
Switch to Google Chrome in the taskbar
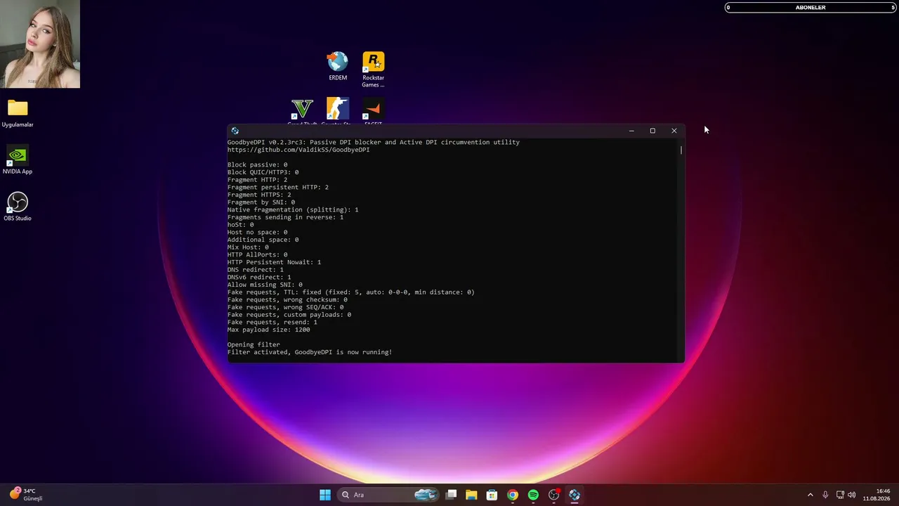(x=513, y=495)
